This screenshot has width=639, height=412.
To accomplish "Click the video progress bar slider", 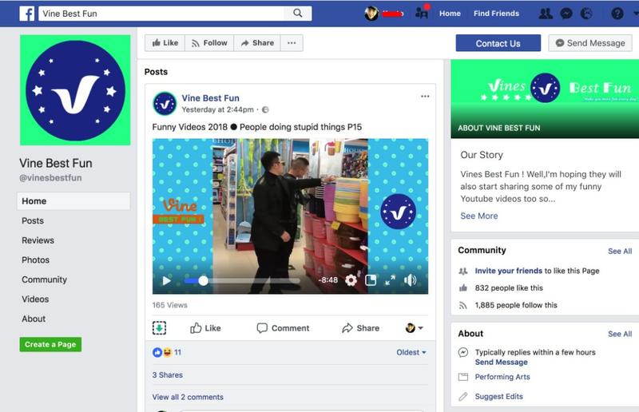I will coord(203,280).
